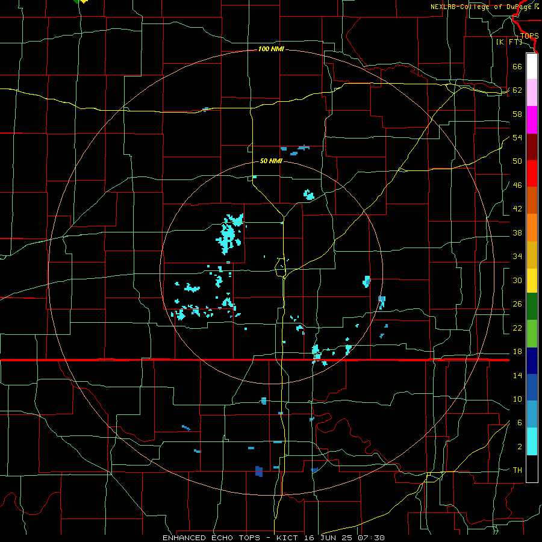Viewport: 542px width, 542px height.
Task: Click the 26 legend value
Action: point(517,304)
